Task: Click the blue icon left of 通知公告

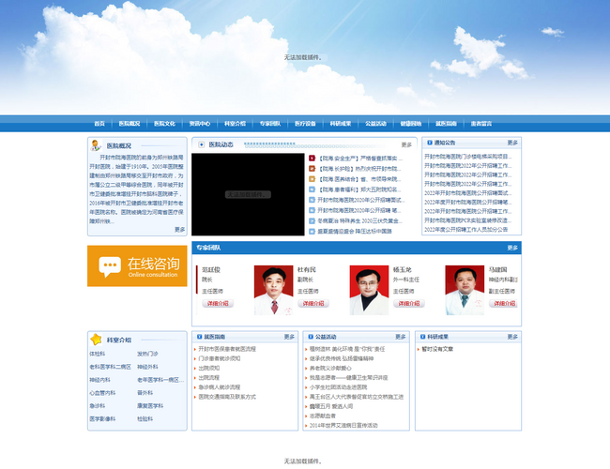Action: (430, 143)
